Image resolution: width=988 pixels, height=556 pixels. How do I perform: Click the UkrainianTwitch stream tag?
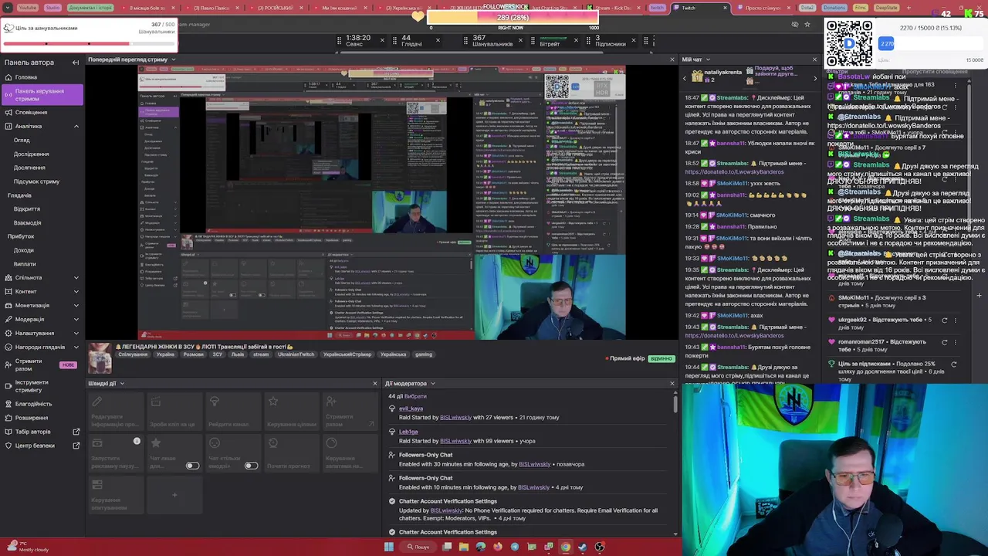(x=296, y=354)
